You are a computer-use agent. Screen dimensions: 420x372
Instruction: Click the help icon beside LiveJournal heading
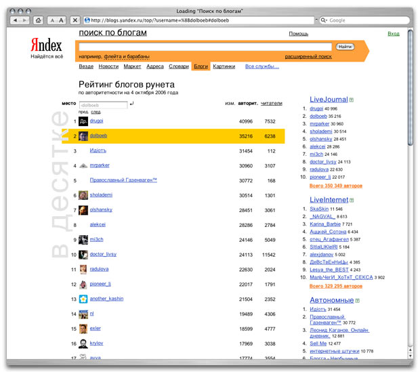352,100
